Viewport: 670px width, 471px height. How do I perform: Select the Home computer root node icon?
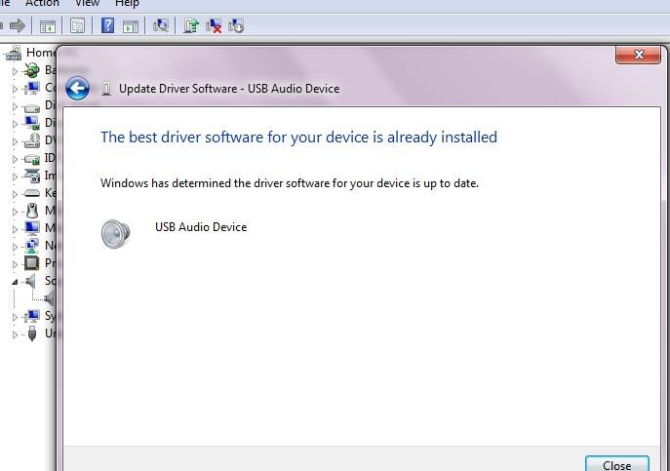pyautogui.click(x=14, y=53)
